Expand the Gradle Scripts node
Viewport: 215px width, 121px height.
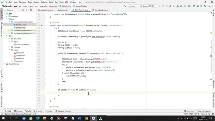click(x=4, y=64)
